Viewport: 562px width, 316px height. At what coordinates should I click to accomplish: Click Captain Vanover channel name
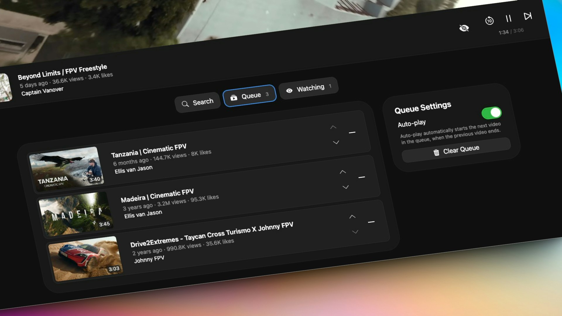point(42,91)
